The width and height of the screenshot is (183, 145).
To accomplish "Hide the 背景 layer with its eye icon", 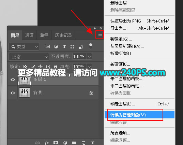I will pos(13,93).
